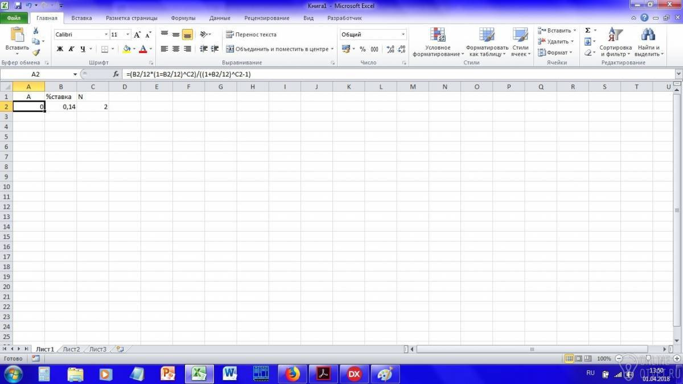Click the Paste (Вставить) button

(17, 42)
